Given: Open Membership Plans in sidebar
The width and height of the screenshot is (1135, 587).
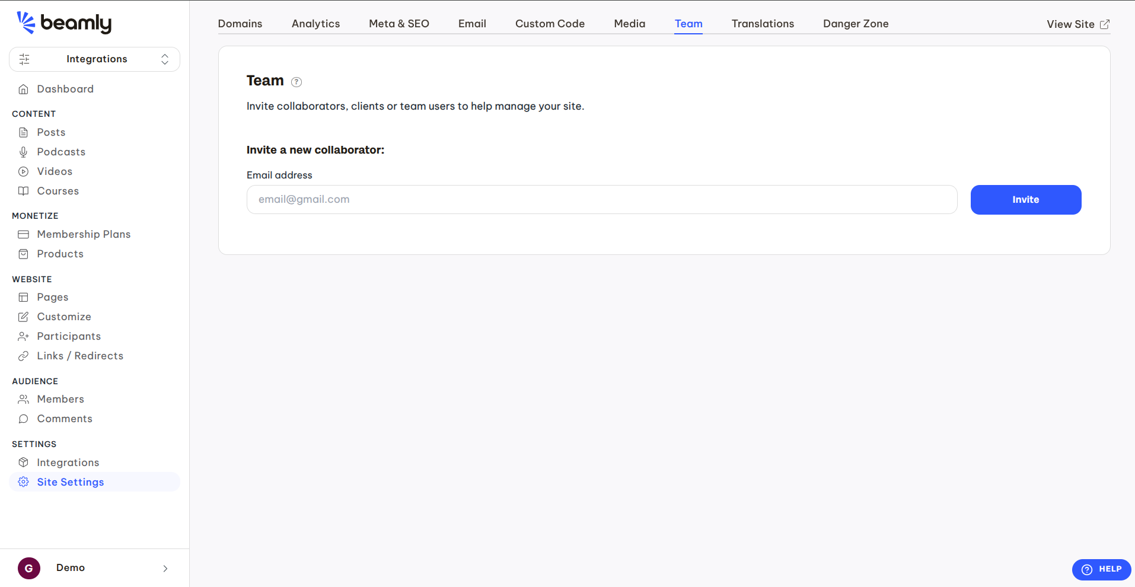Looking at the screenshot, I should pyautogui.click(x=84, y=234).
